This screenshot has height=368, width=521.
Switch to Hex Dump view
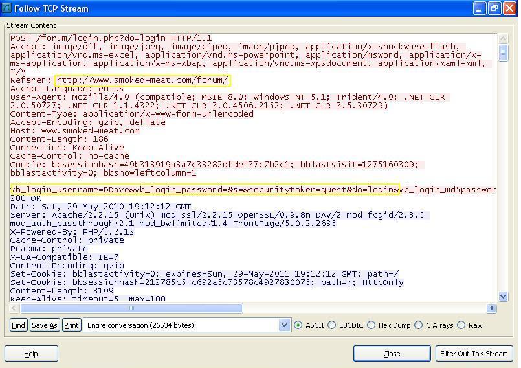click(x=371, y=325)
